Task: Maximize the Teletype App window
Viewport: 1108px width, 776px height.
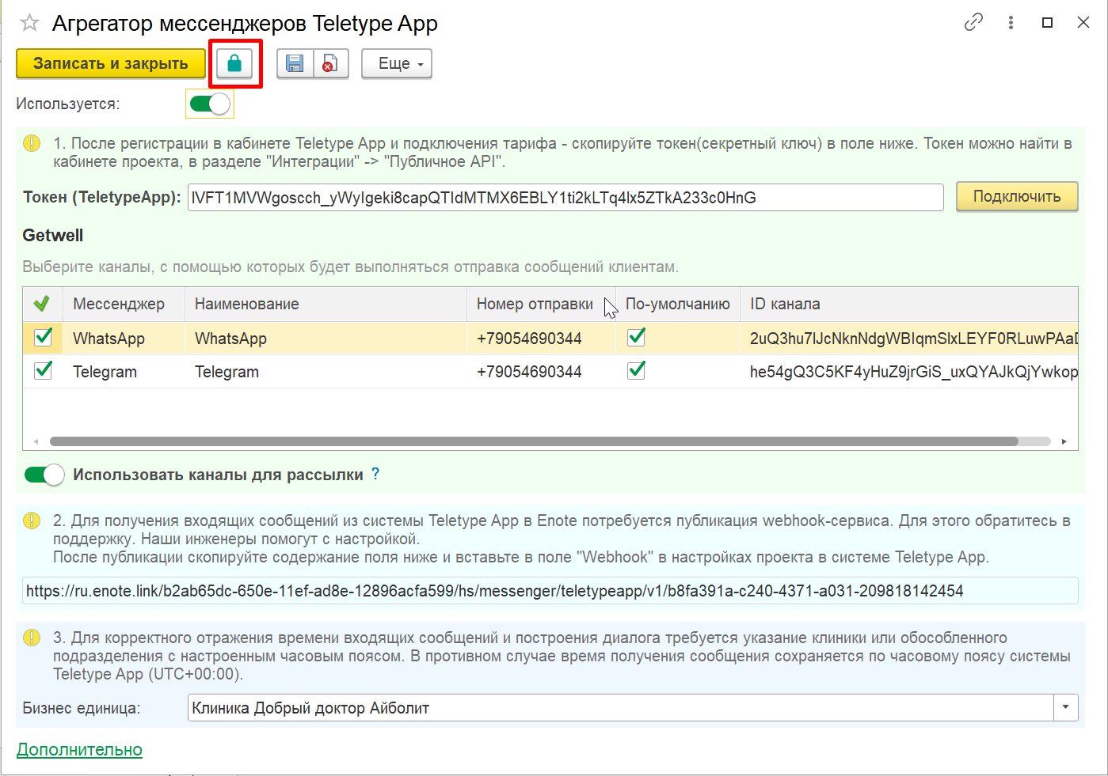Action: [1047, 22]
